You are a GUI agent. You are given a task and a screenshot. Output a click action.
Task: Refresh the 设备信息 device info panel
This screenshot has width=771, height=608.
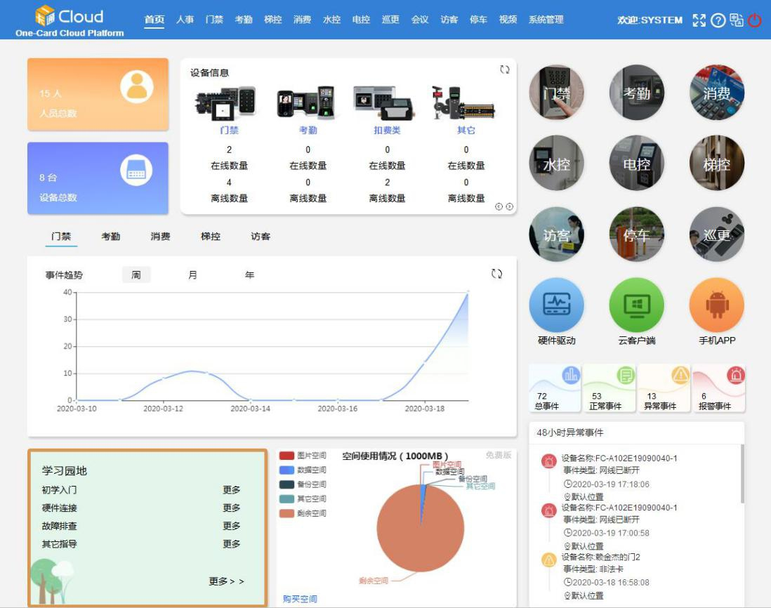point(504,70)
